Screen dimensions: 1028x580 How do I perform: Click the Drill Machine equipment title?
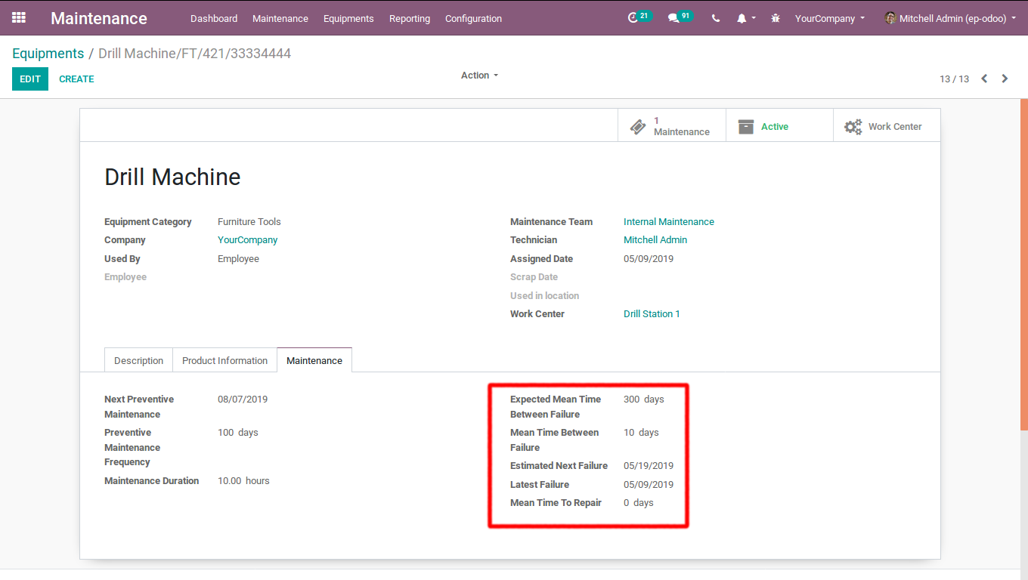pyautogui.click(x=172, y=177)
